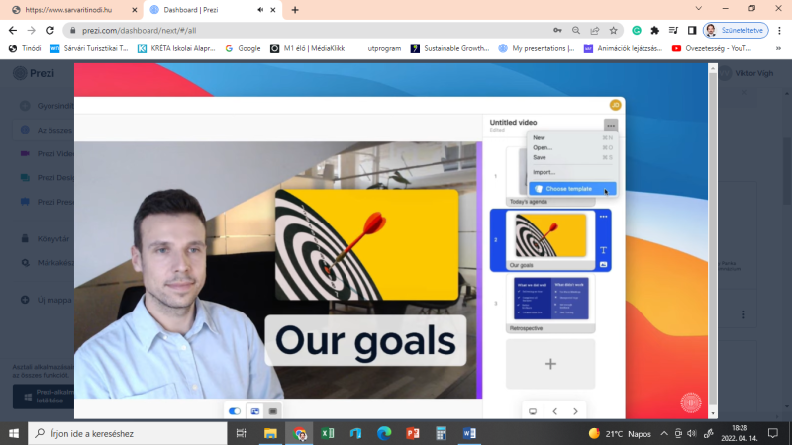Click the round sound wave icon at bottom right
The image size is (792, 445).
point(691,402)
